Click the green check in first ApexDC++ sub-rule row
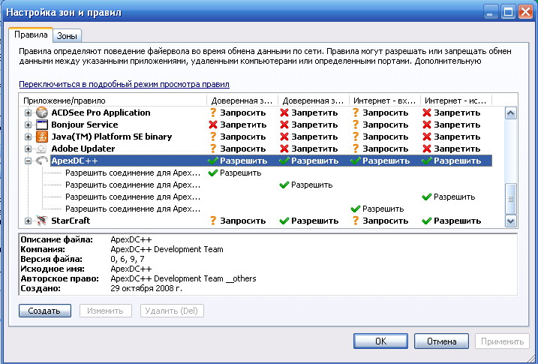Viewport: 538px width, 364px height. pyautogui.click(x=213, y=173)
